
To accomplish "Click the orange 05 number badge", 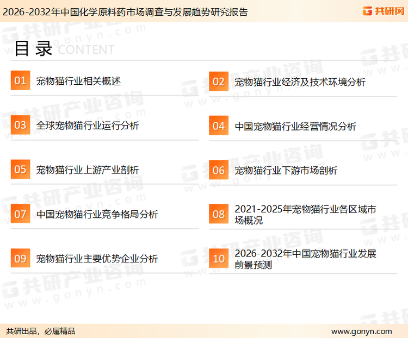I will (20, 169).
